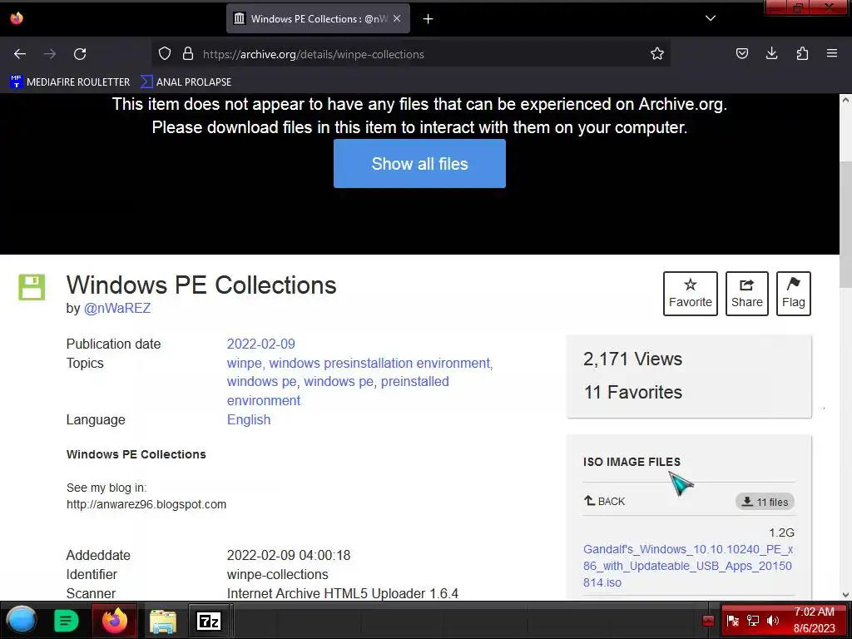Open the extensions puzzle icon

(802, 54)
